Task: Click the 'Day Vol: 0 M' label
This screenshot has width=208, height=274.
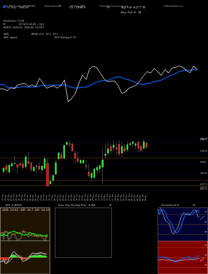Action: 131,12
